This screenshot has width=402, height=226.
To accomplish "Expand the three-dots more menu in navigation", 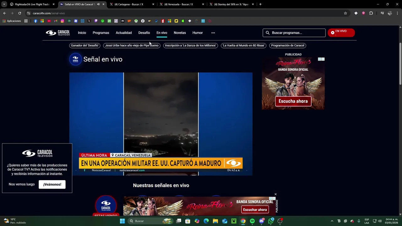I will coord(213,33).
